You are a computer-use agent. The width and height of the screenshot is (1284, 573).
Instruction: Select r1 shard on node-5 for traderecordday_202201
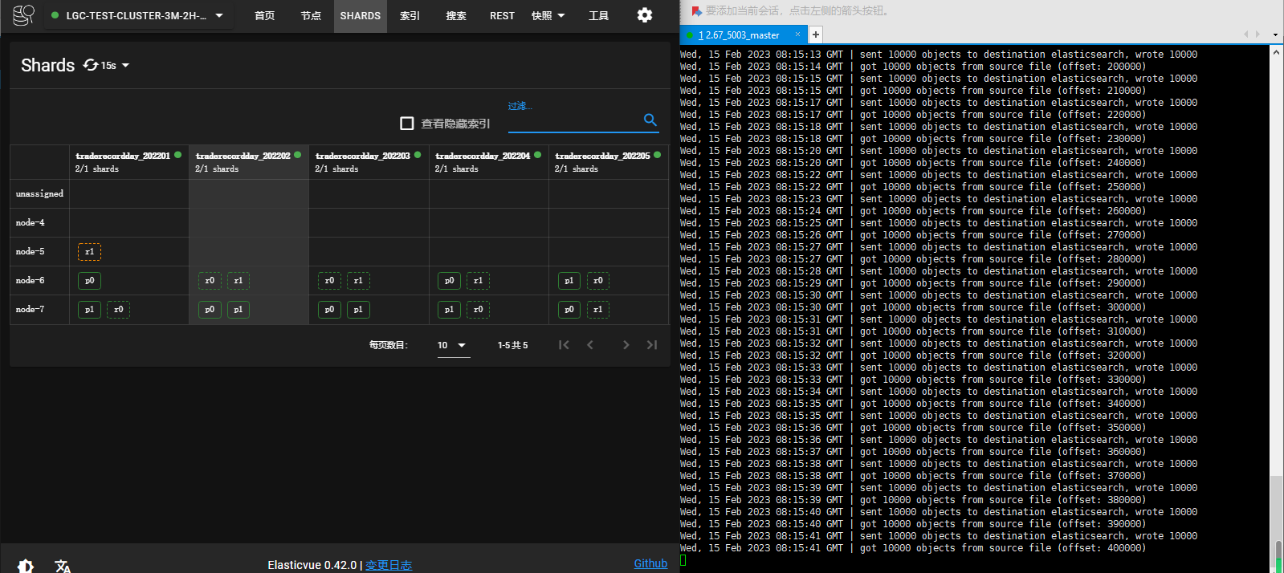tap(89, 252)
